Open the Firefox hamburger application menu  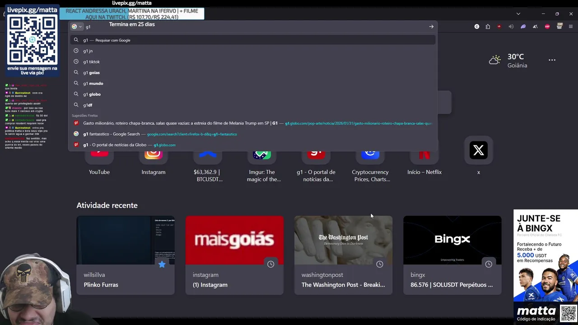coord(570,27)
